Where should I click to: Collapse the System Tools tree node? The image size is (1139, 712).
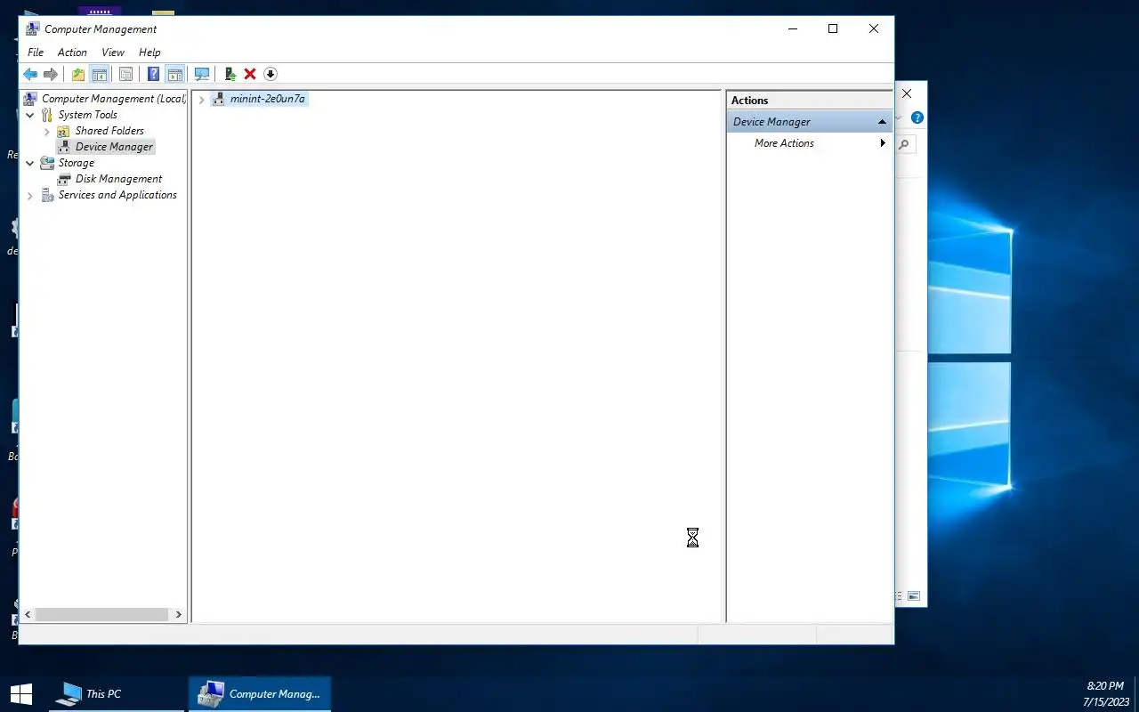pyautogui.click(x=30, y=115)
